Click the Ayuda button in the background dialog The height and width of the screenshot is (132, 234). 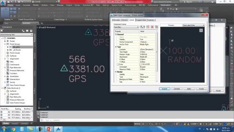tap(218, 91)
